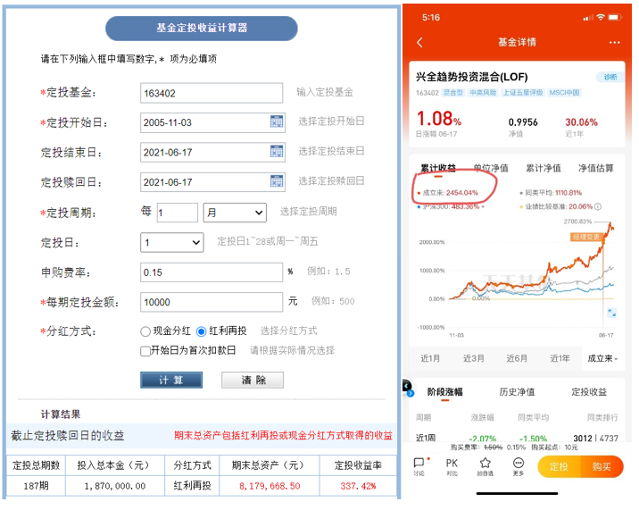The image size is (639, 527).
Task: Click the 清除 clear button
Action: coord(253,380)
